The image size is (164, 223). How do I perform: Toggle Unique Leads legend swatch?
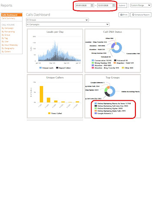[x=41, y=68]
